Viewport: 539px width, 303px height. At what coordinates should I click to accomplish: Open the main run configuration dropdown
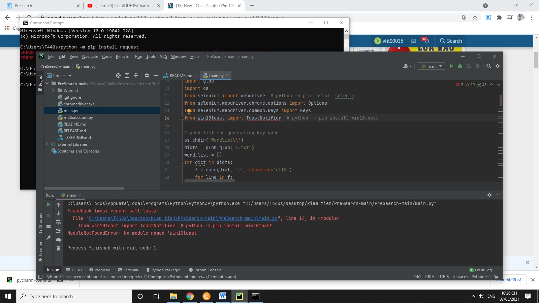pyautogui.click(x=432, y=66)
